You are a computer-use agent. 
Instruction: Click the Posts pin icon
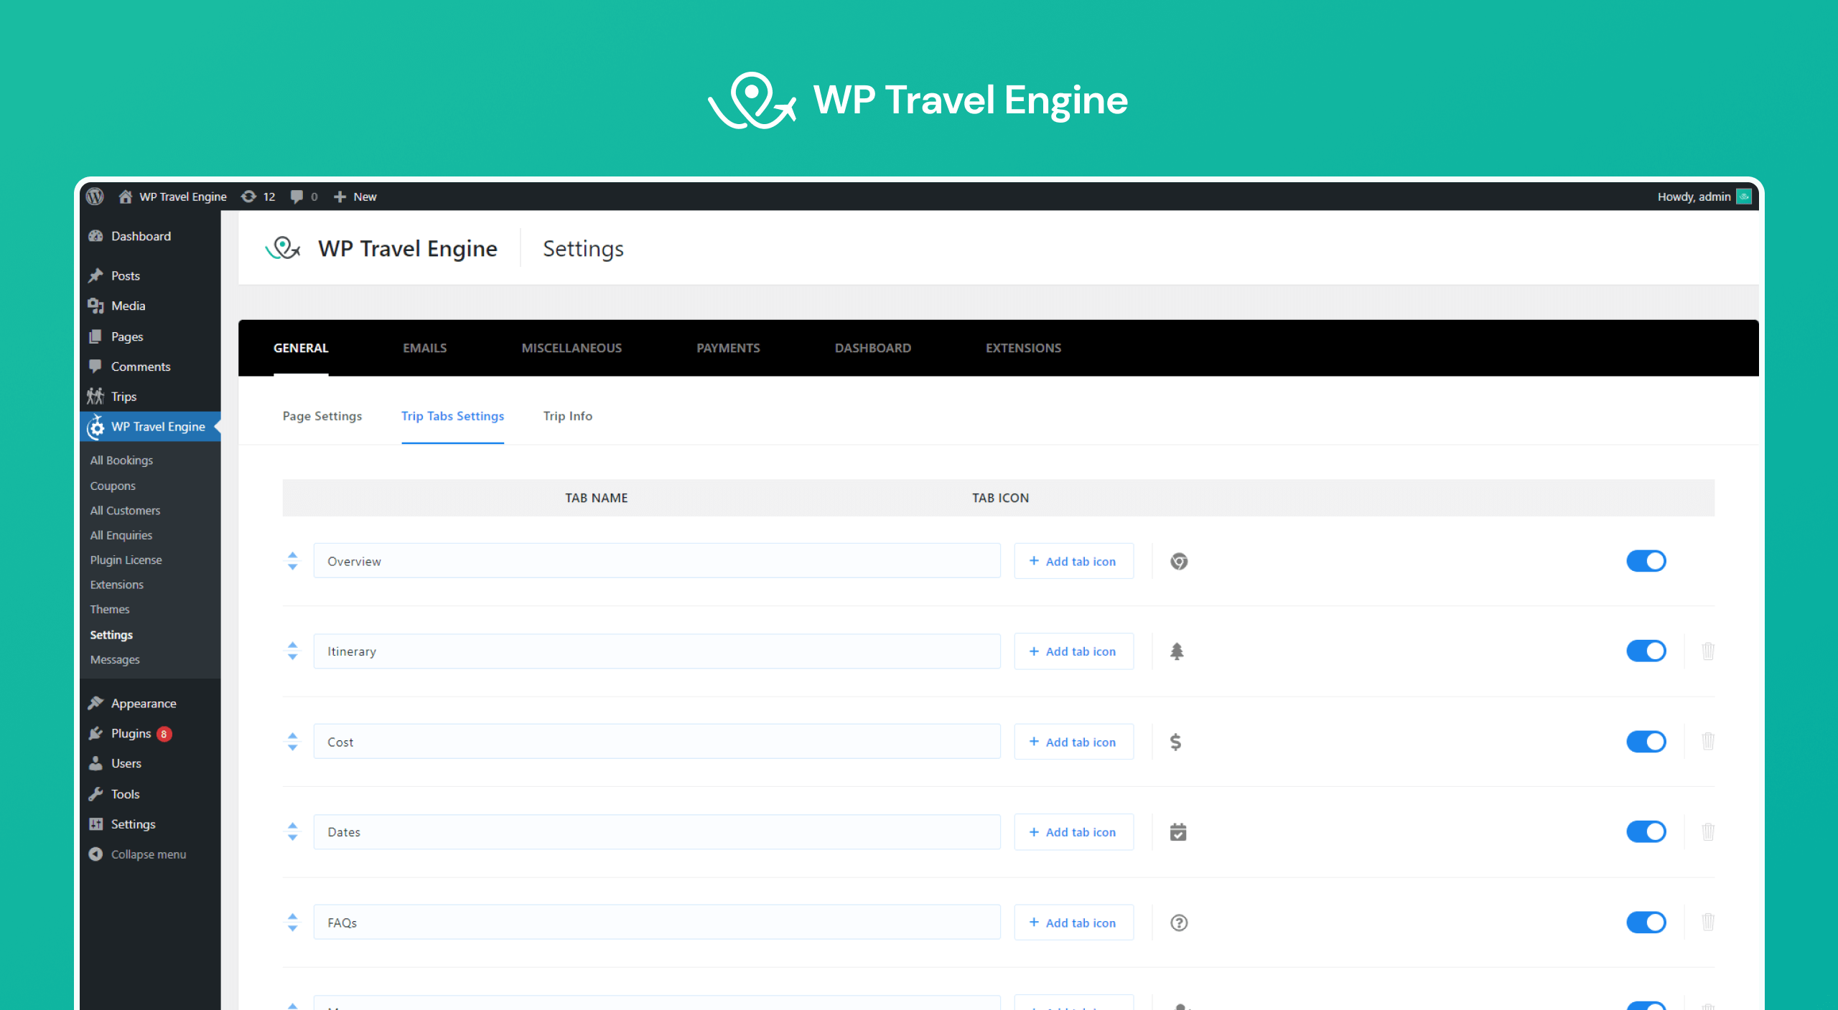point(95,275)
